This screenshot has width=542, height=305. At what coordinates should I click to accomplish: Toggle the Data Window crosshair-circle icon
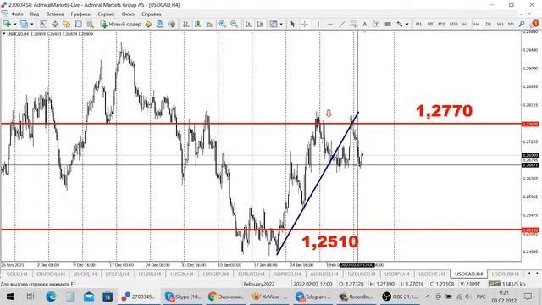coord(55,24)
